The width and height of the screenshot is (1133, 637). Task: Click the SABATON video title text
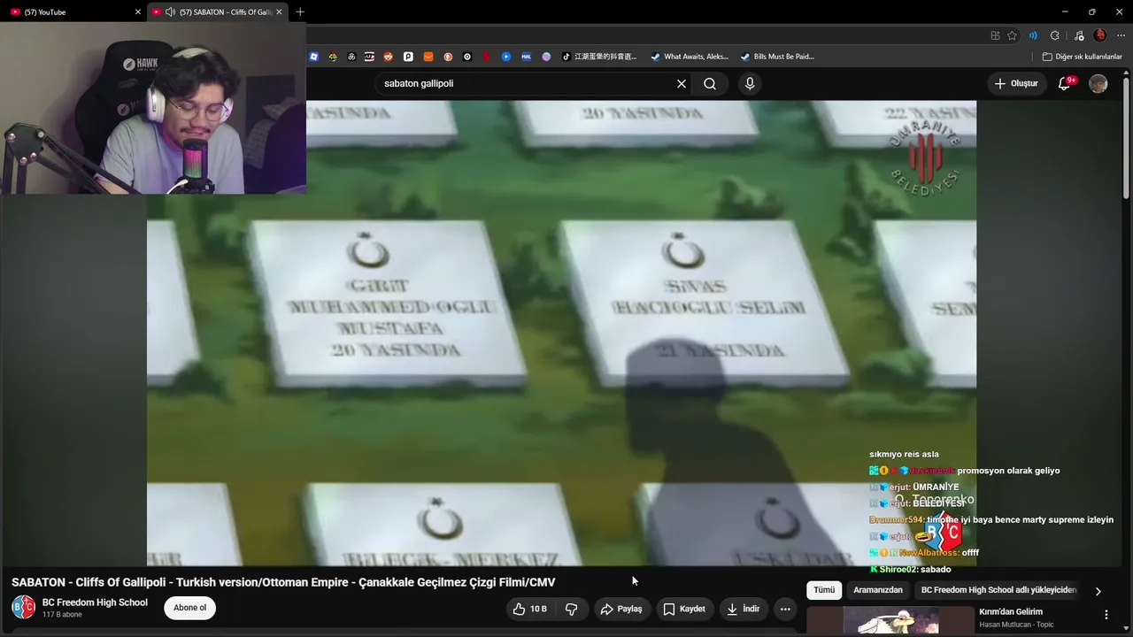pos(283,582)
